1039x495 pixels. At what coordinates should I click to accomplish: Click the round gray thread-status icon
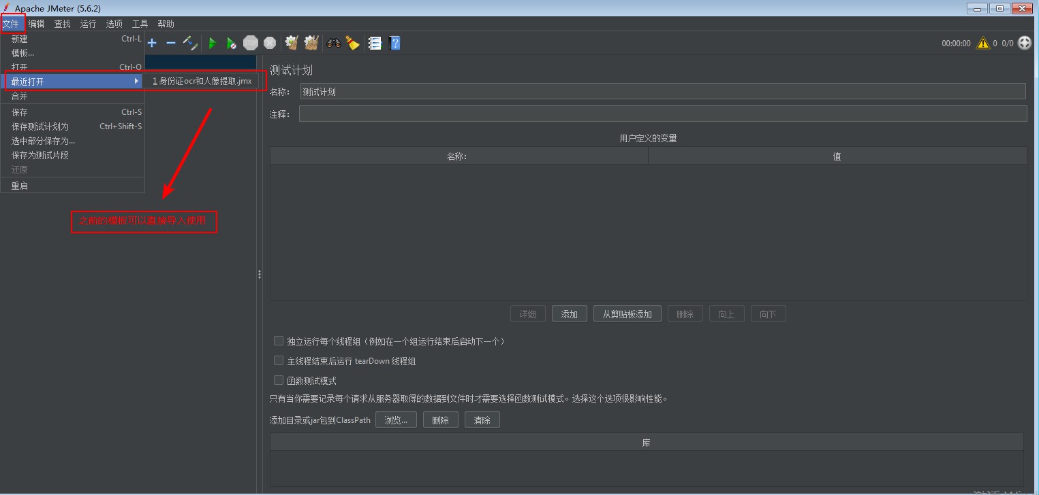[1025, 43]
